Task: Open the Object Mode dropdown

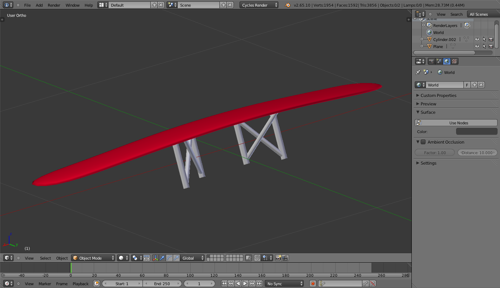Action: click(x=93, y=258)
